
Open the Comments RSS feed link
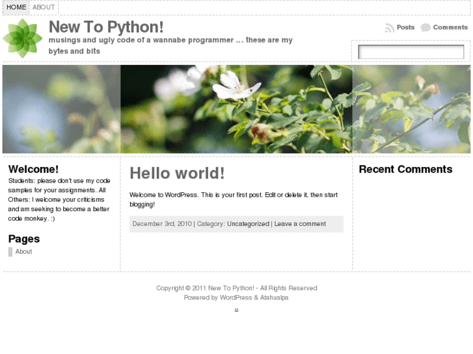coord(450,27)
